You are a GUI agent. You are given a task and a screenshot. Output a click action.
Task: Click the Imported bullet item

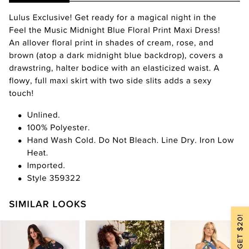(46, 166)
